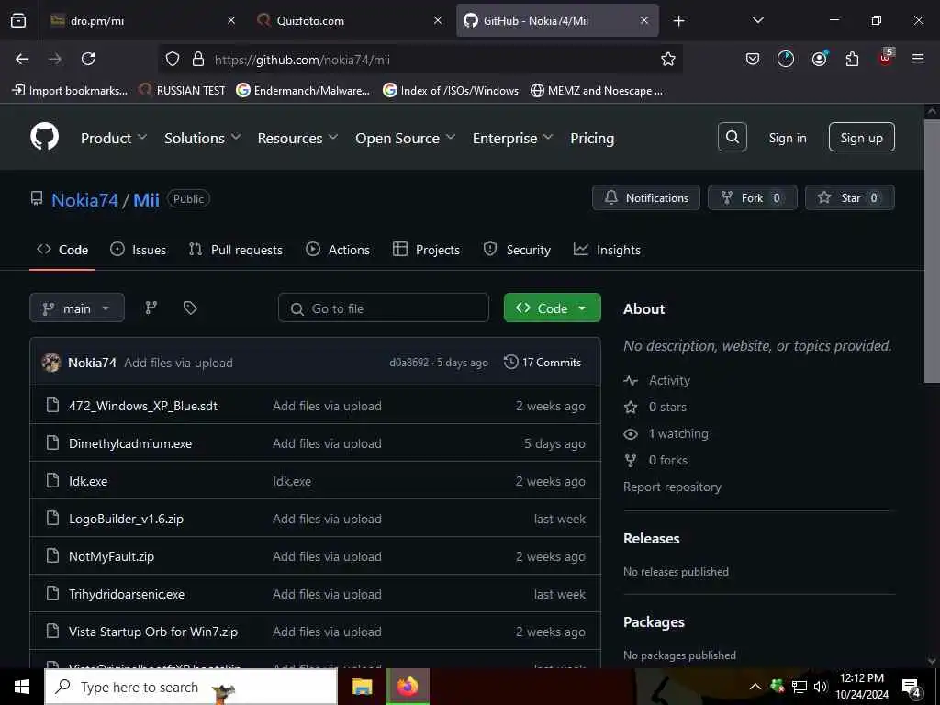This screenshot has width=940, height=705.
Task: Switch to the Projects tab
Action: coord(426,250)
